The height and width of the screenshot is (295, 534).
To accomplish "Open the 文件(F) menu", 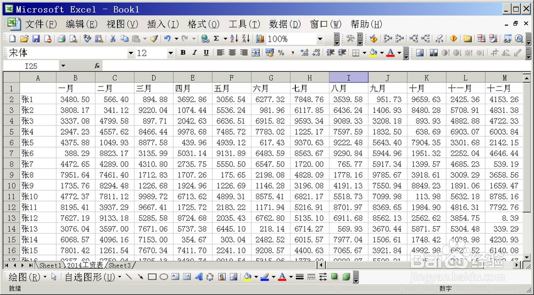I will [x=41, y=24].
